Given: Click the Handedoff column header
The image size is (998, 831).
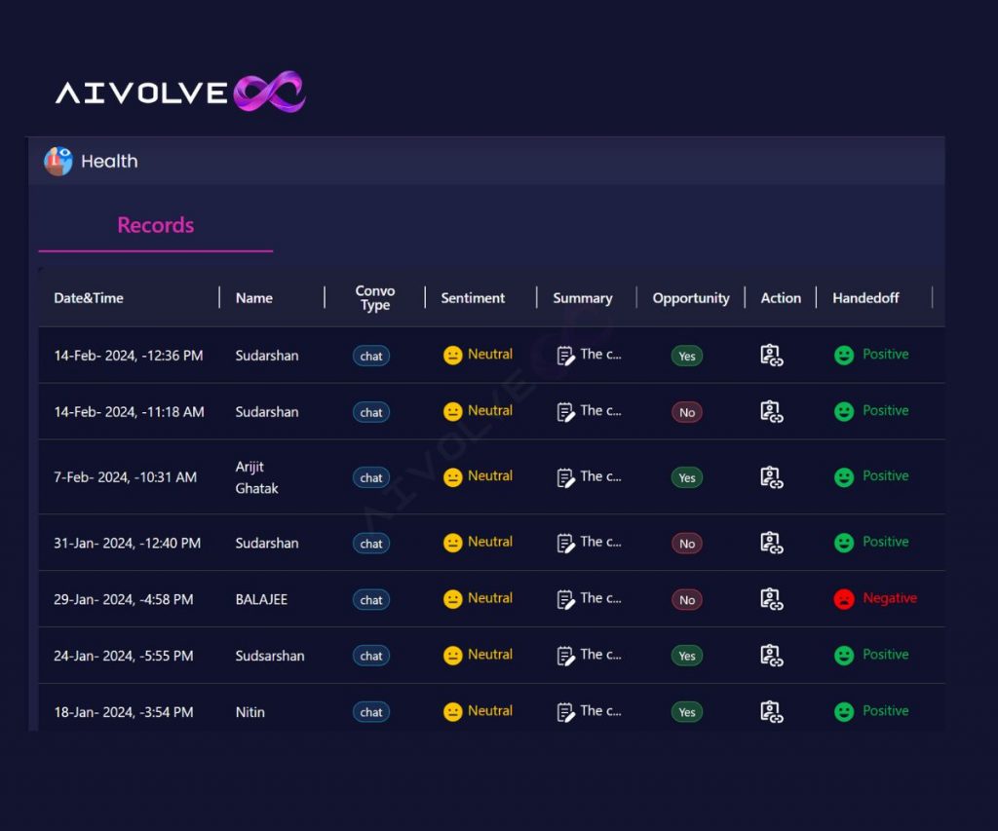Looking at the screenshot, I should click(865, 298).
